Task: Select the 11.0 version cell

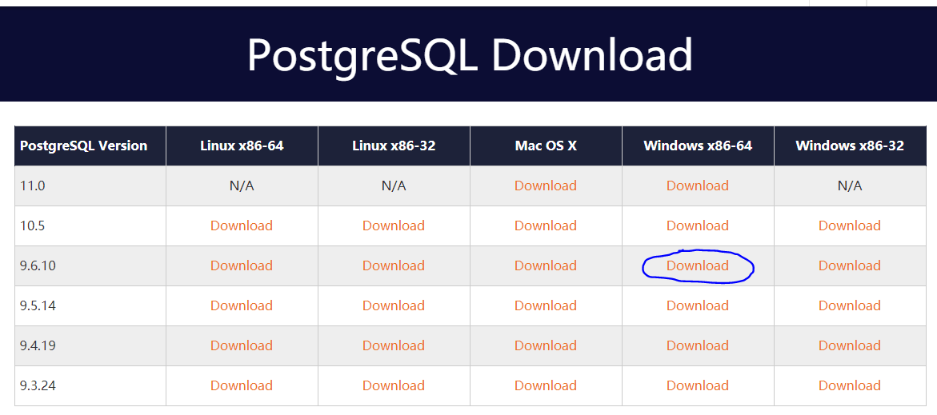Action: pyautogui.click(x=90, y=186)
